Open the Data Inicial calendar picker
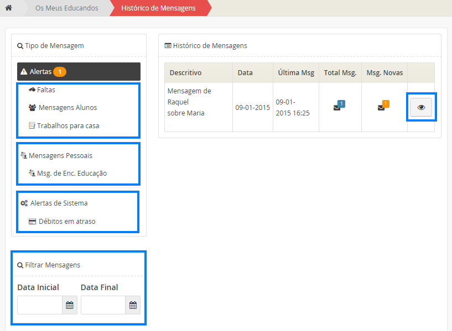This screenshot has width=452, height=331. point(70,305)
